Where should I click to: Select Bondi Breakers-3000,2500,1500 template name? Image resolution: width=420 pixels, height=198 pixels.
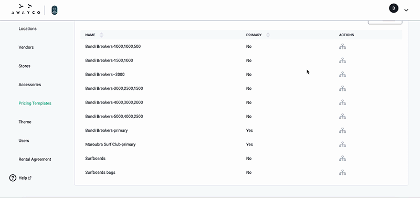[114, 88]
